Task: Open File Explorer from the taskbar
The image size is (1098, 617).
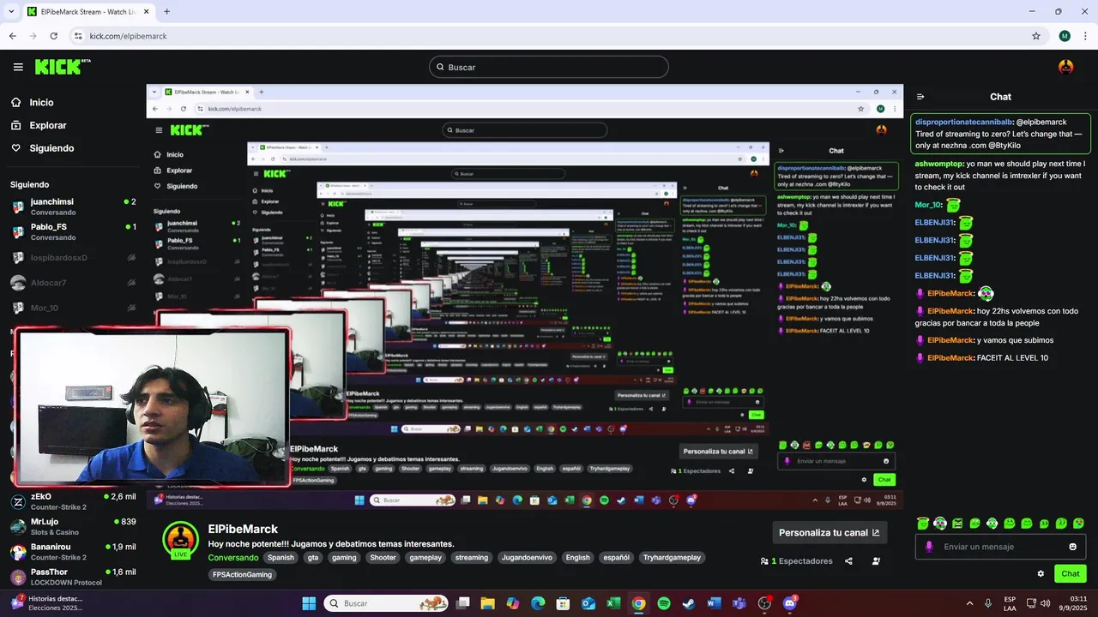Action: (x=487, y=603)
